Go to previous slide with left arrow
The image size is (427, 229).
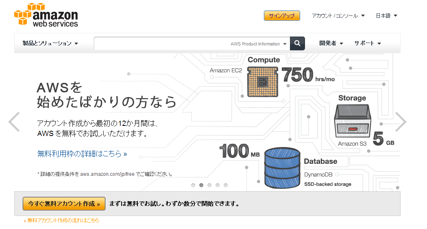14,122
